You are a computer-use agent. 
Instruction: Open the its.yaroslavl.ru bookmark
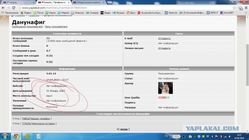(x=149, y=13)
